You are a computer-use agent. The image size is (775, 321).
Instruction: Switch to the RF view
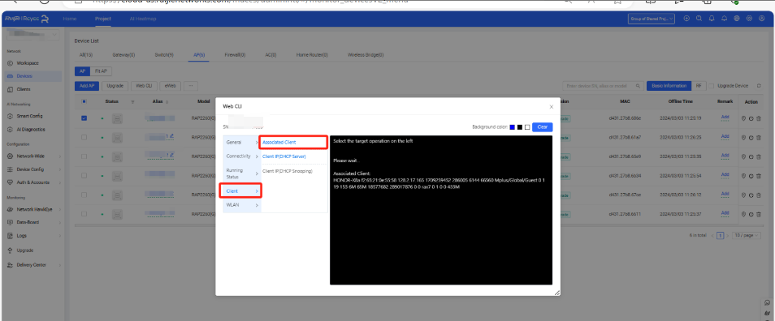(x=699, y=86)
